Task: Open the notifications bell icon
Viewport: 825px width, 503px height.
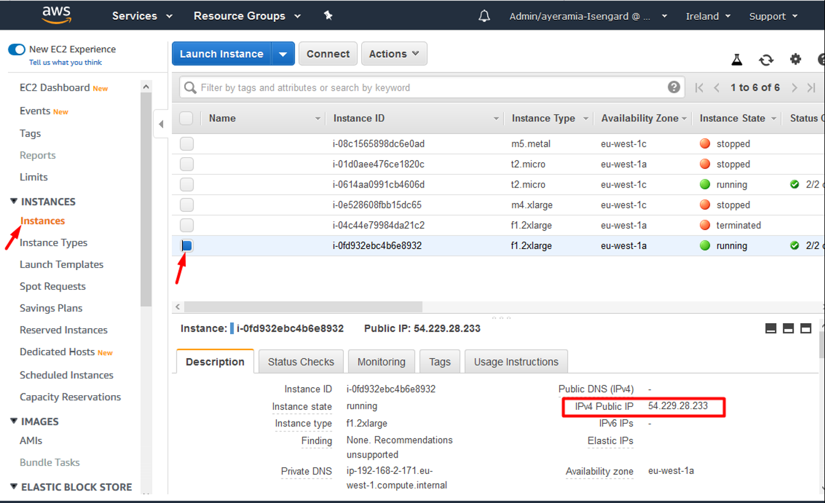Action: pyautogui.click(x=484, y=16)
